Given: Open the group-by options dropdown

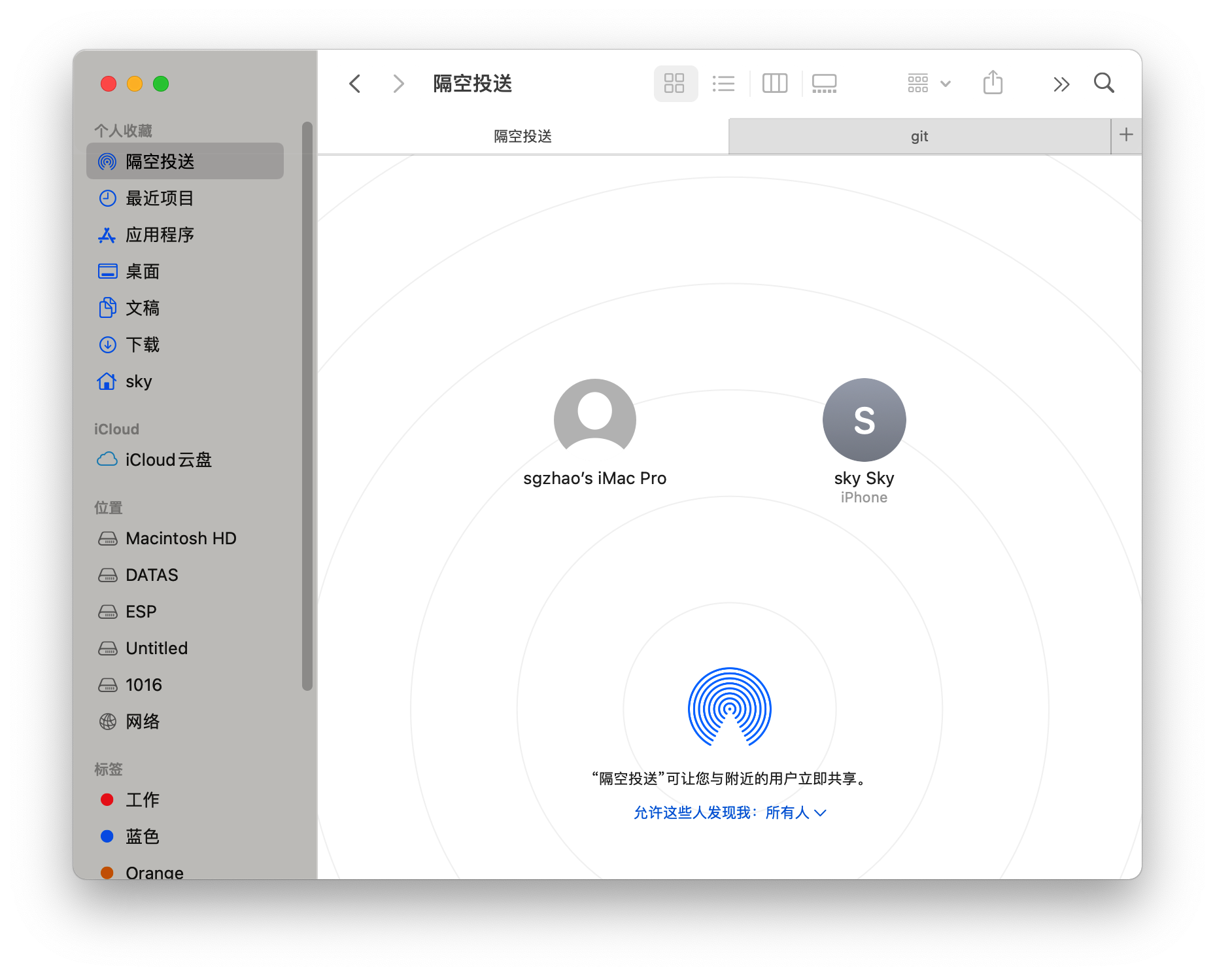Looking at the screenshot, I should click(929, 83).
